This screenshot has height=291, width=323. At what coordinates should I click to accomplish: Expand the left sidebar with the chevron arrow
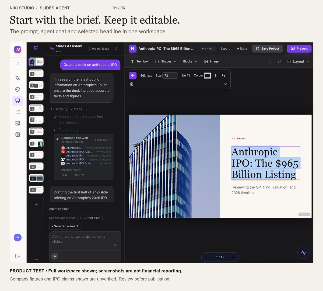(17, 64)
